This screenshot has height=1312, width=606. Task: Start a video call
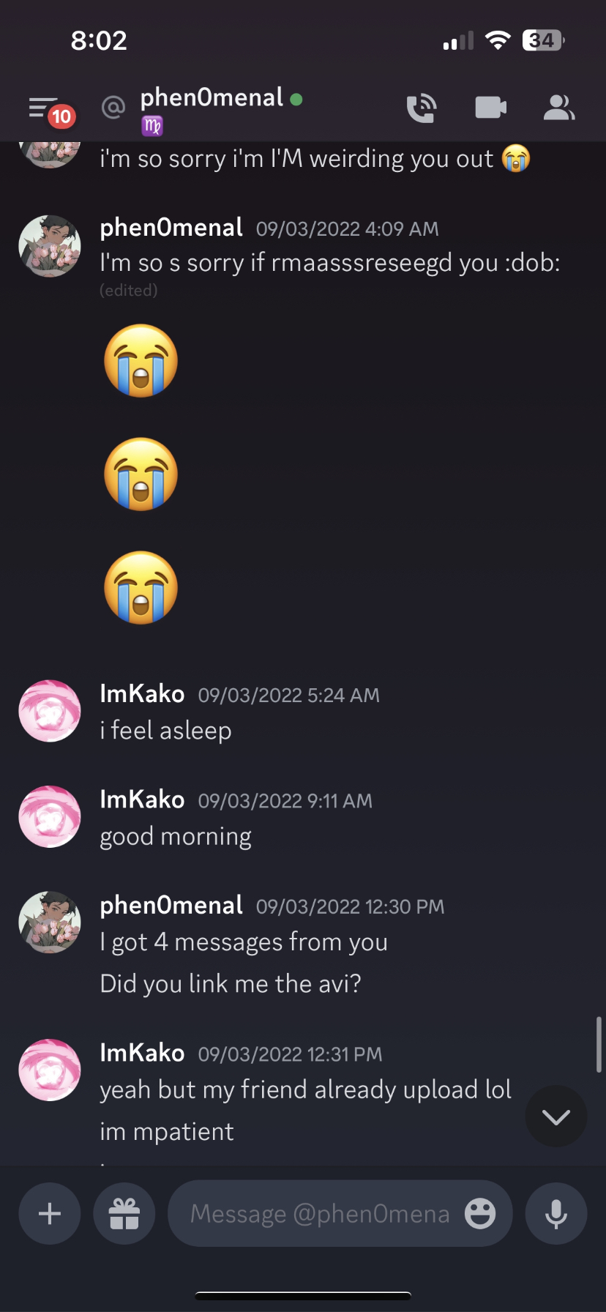490,108
